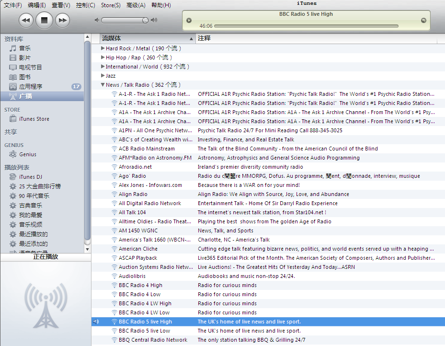
Task: Click speaker icon beside BBC Radio 5 live High
Action: 96,322
